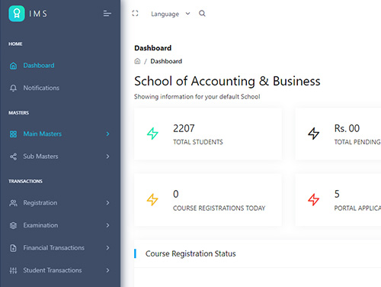Click the TRANSACTIONS section label
381x287 pixels.
pos(25,181)
